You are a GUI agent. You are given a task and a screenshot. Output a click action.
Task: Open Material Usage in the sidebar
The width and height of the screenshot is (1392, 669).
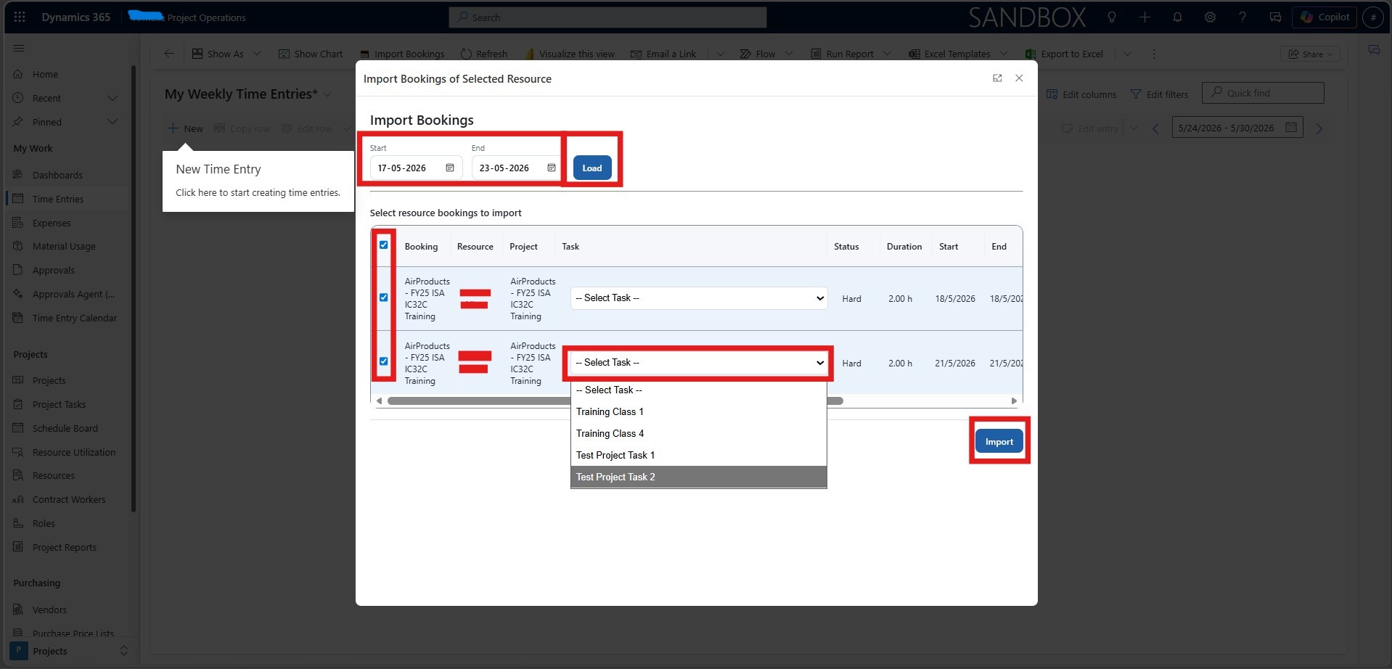[x=64, y=246]
